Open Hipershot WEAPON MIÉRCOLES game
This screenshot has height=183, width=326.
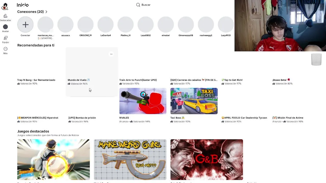point(38,118)
